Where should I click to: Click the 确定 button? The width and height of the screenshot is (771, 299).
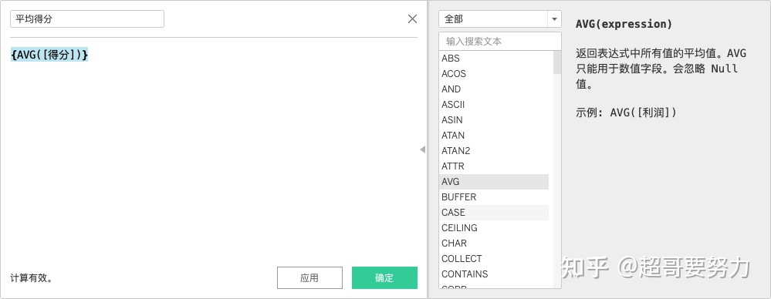tap(384, 278)
